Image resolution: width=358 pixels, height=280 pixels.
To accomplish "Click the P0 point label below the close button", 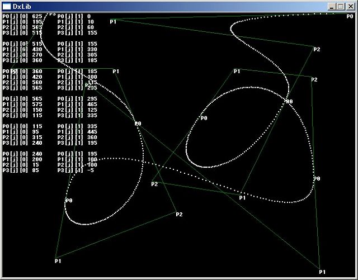I will point(350,16).
